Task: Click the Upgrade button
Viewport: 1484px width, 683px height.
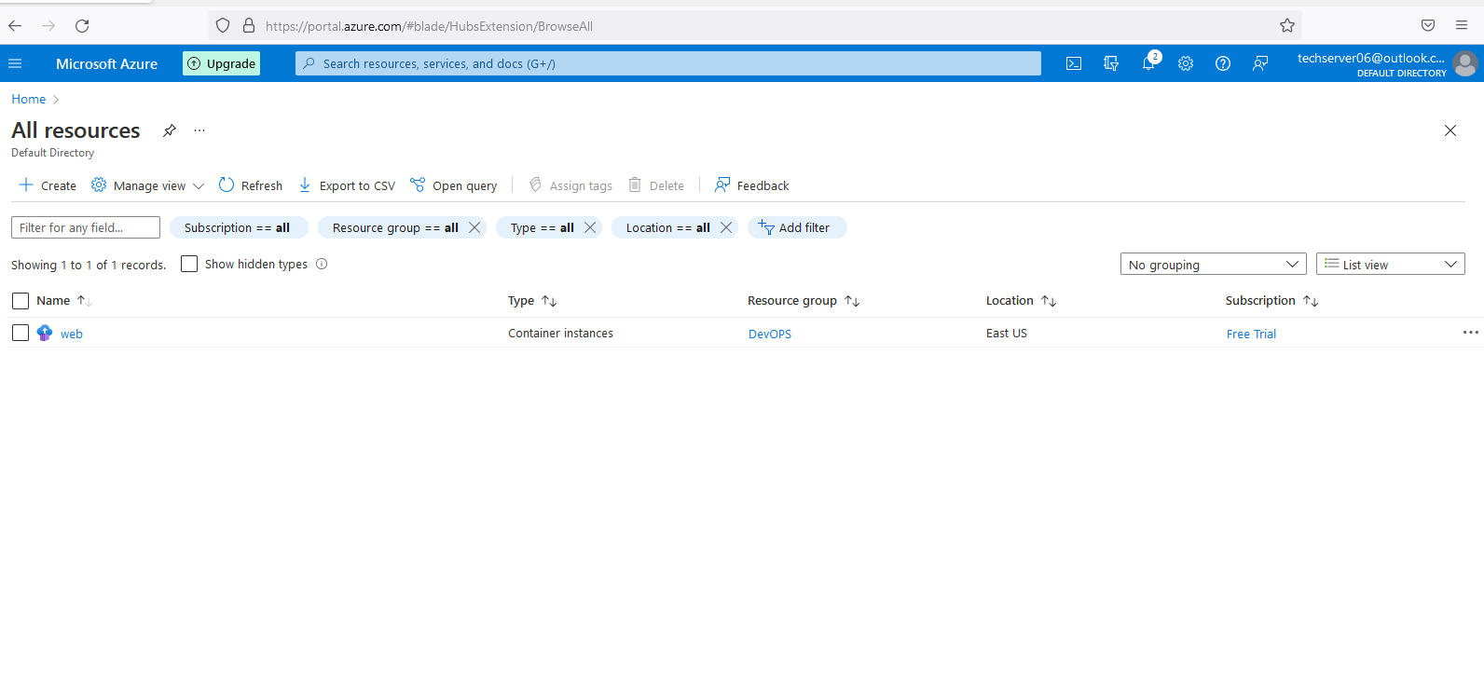Action: coord(221,63)
